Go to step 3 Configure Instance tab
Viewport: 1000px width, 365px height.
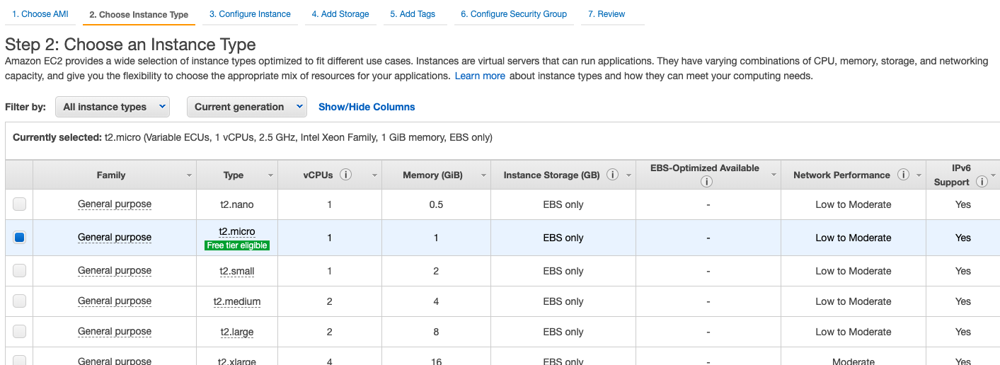pyautogui.click(x=250, y=14)
